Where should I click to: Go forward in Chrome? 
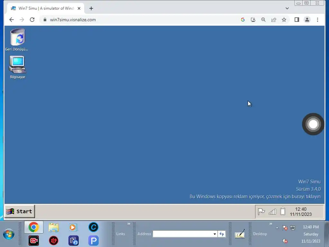pyautogui.click(x=22, y=20)
